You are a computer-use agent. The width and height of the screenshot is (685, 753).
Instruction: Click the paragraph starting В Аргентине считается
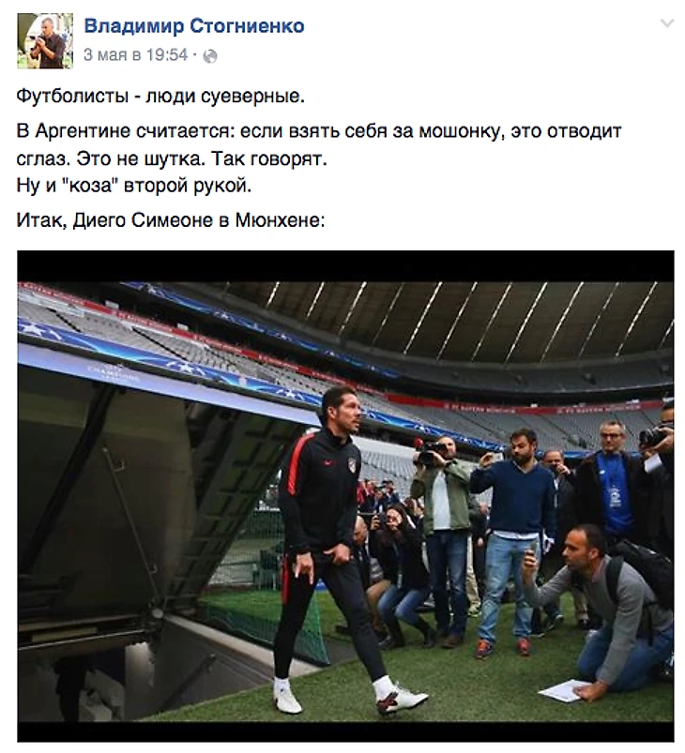click(x=319, y=144)
